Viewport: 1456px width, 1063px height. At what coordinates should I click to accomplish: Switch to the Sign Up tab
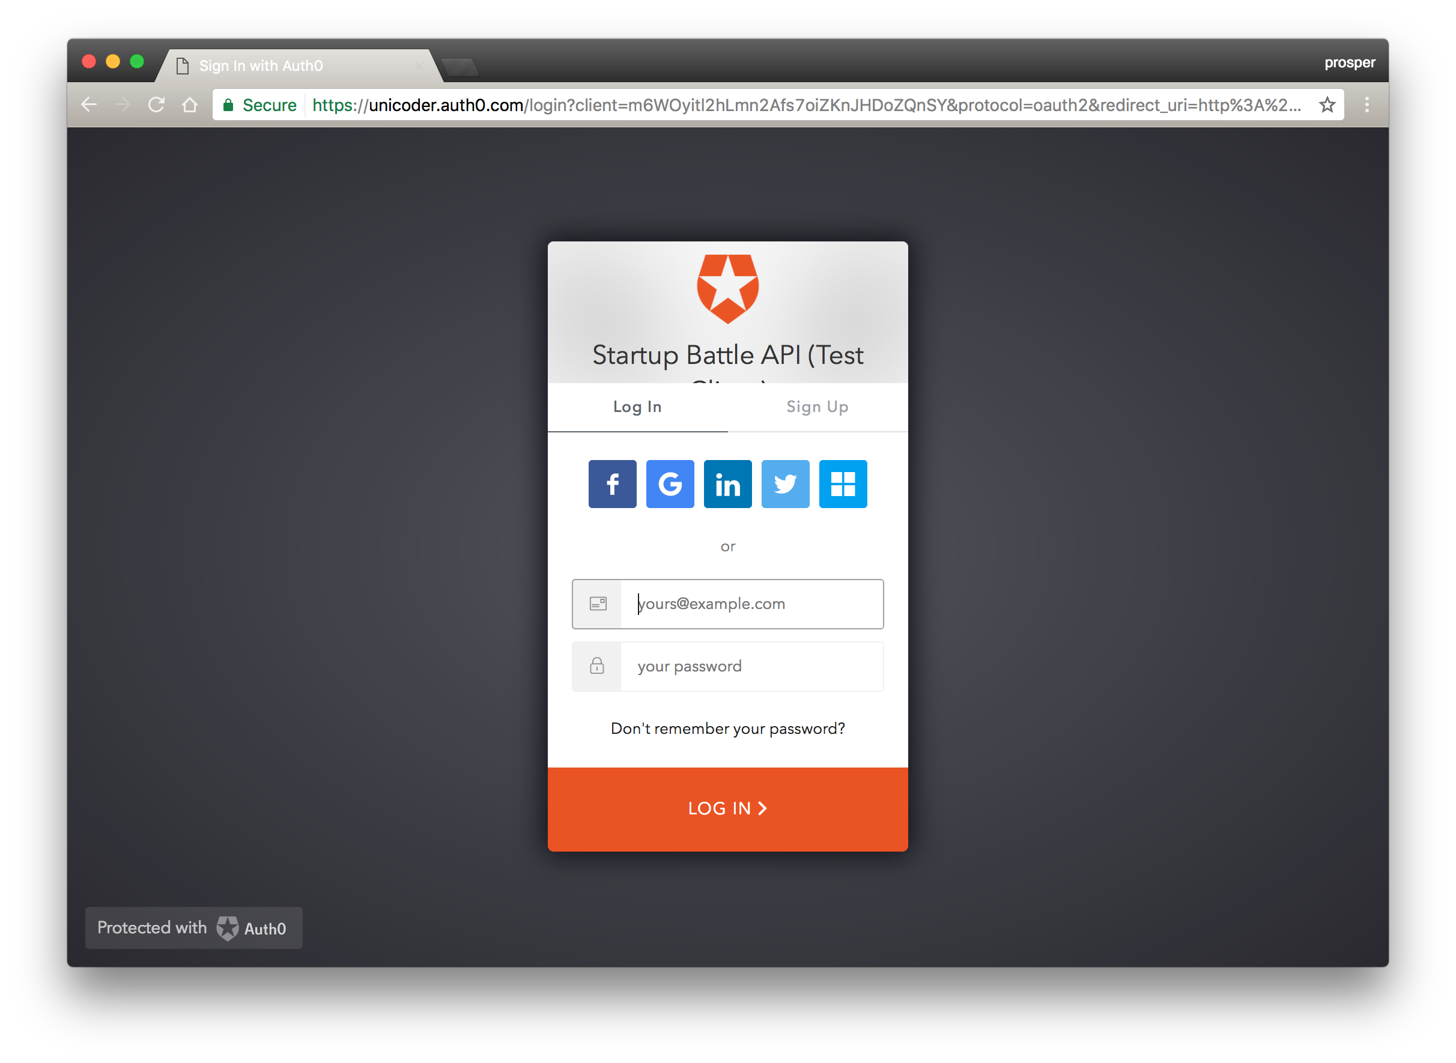click(819, 407)
